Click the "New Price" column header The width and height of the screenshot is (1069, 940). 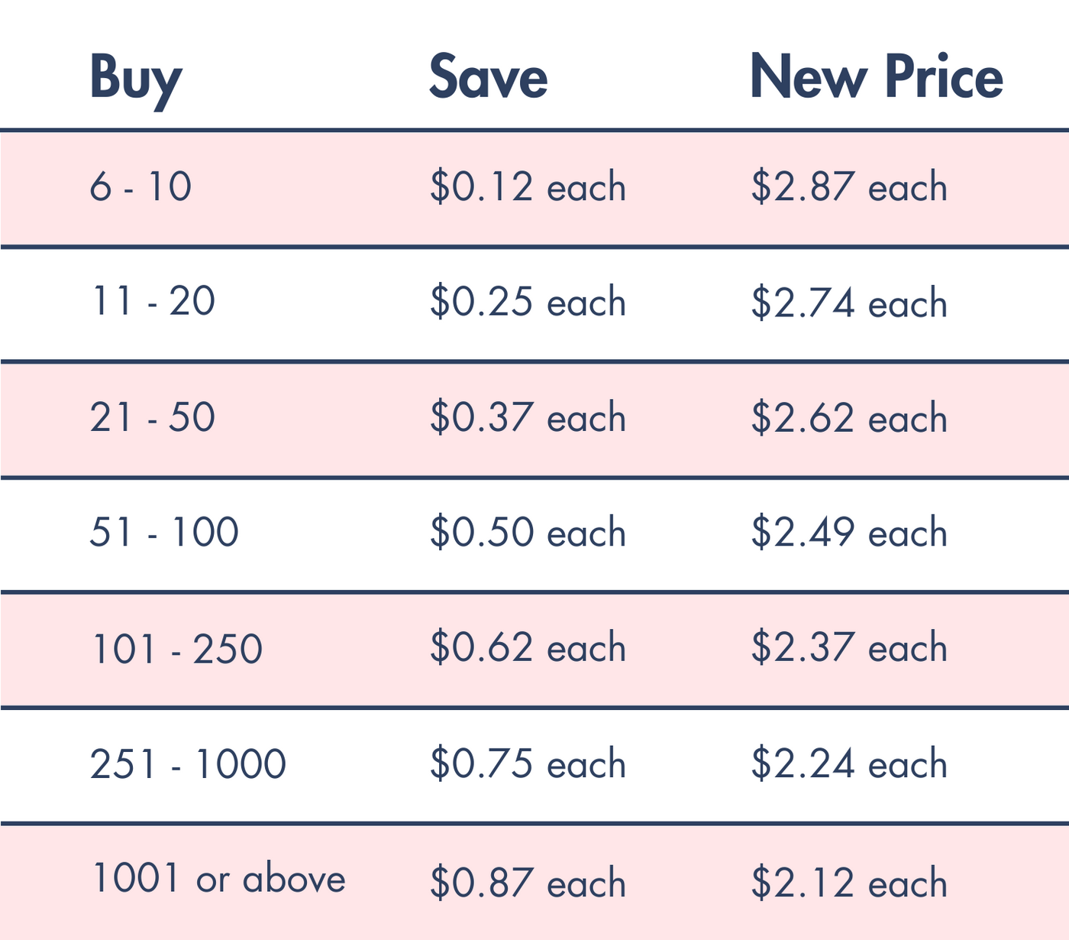(876, 78)
